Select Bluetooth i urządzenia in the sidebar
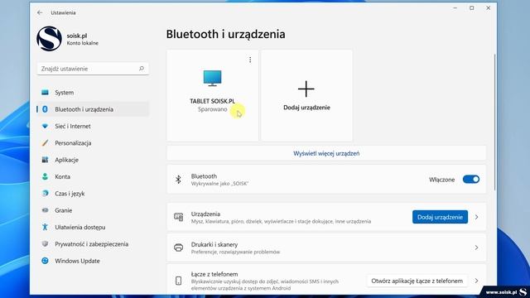Image resolution: width=530 pixels, height=298 pixels. coord(93,109)
